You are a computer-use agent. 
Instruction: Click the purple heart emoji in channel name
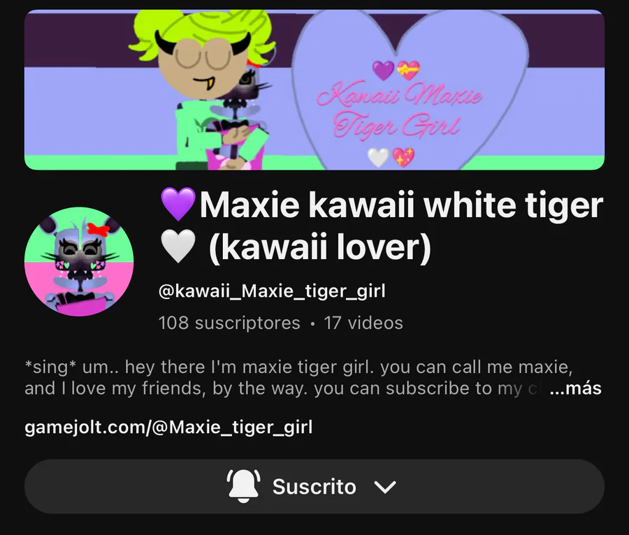point(178,205)
